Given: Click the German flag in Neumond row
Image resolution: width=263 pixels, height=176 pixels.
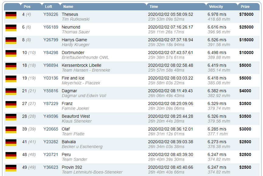Looking at the screenshot, I should 11,28.
